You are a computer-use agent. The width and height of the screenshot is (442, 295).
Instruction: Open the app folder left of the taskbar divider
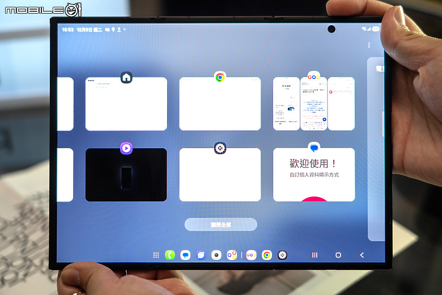click(232, 255)
